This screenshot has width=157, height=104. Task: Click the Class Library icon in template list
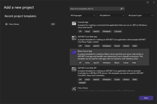coord(74,89)
